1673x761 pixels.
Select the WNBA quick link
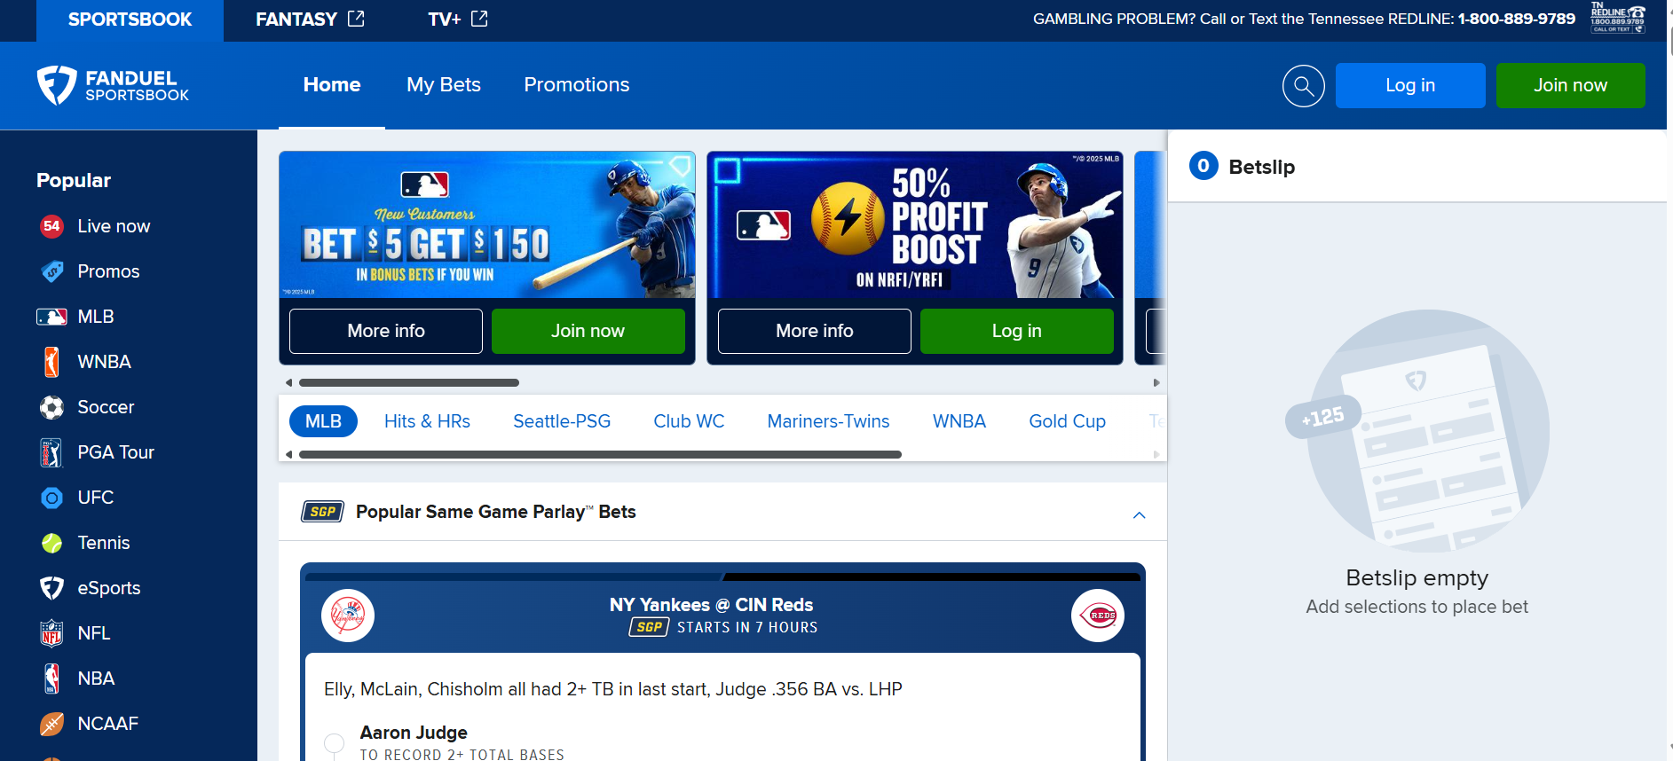point(959,421)
